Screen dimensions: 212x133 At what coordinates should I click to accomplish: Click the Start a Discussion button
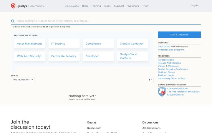(179, 35)
